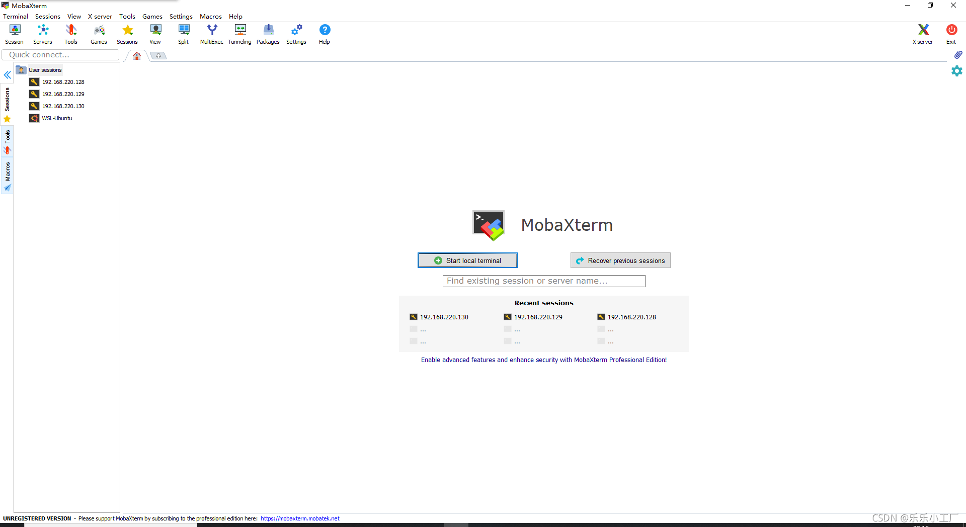The image size is (966, 527).
Task: Click the Quick connect input field
Action: 60,55
